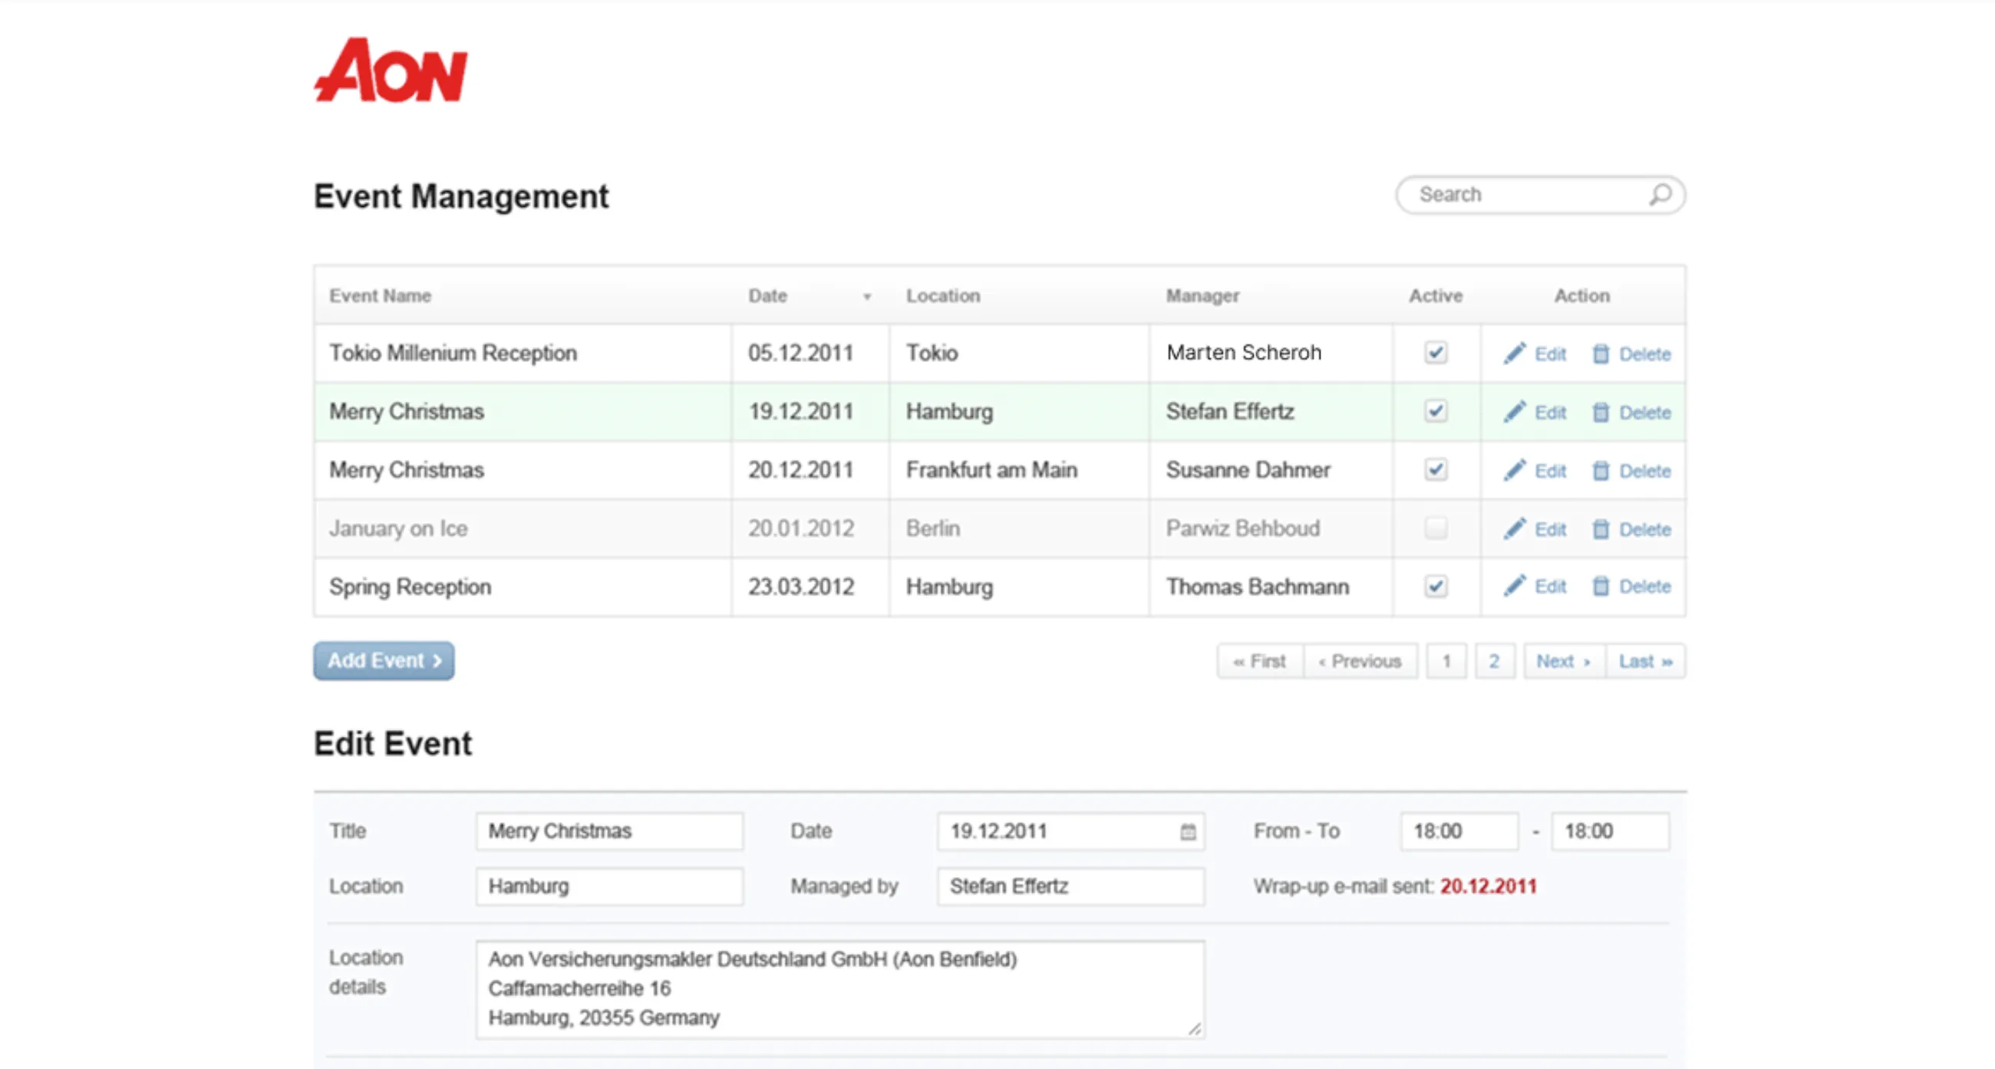Click the pencil icon for January on Ice
Screen dimensions: 1995x1069
point(1514,528)
